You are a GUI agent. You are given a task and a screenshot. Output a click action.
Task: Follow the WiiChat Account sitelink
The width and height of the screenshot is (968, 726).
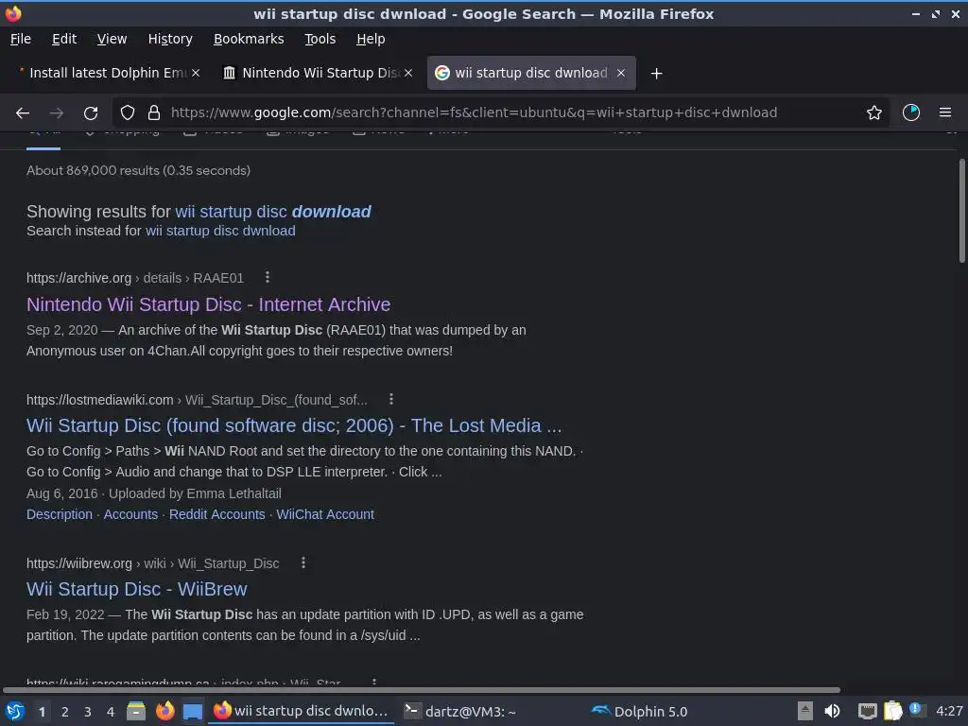325,514
